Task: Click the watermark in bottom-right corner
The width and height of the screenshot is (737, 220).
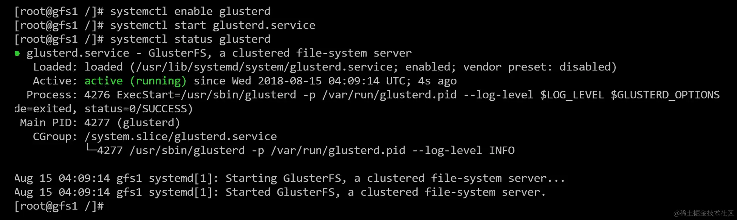Action: [703, 213]
